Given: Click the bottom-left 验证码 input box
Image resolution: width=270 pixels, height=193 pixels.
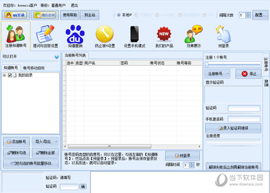Looking at the screenshot, I should click(69, 187).
